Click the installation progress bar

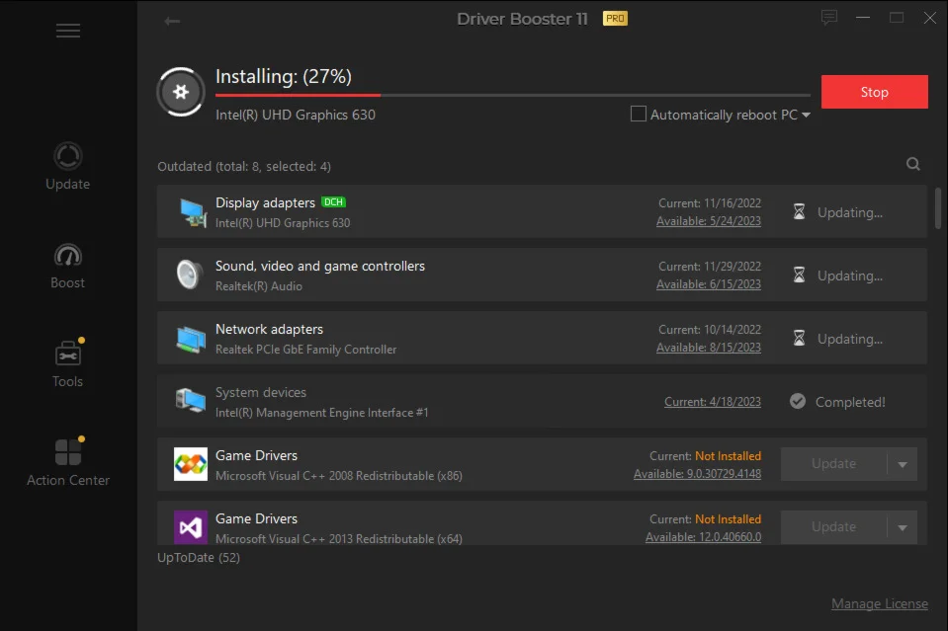pyautogui.click(x=512, y=95)
